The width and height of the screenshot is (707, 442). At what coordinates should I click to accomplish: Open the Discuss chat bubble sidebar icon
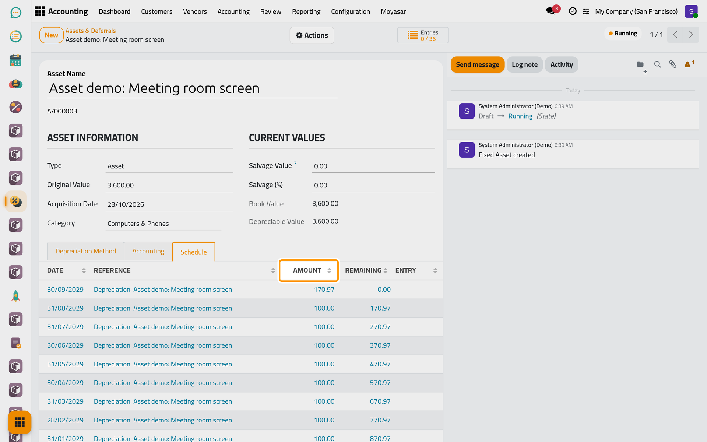tap(15, 13)
